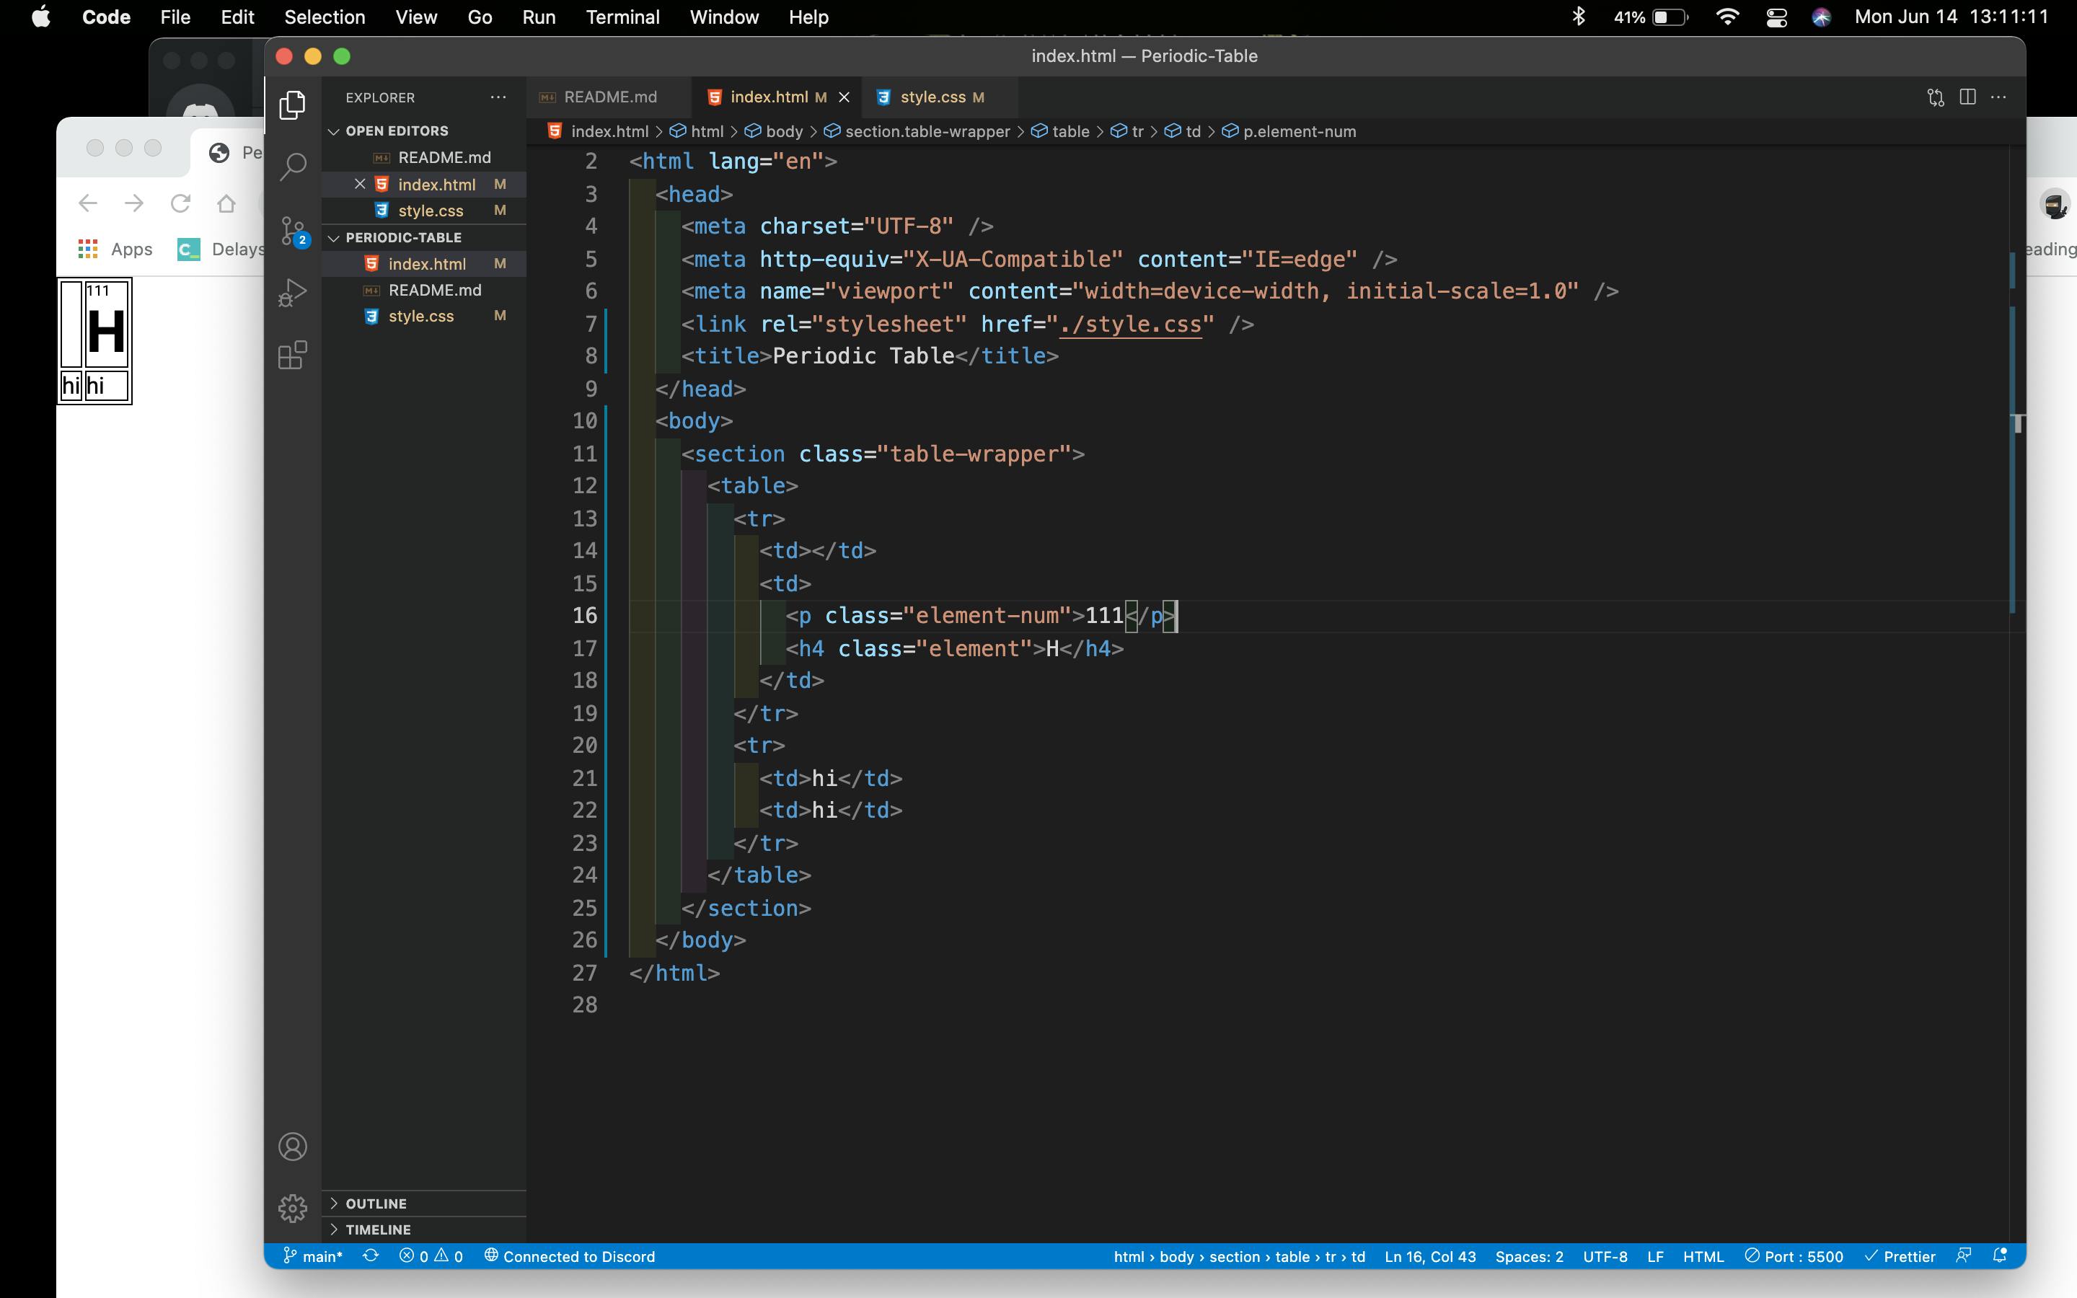The image size is (2077, 1298).
Task: Click the notifications bell in status bar
Action: pyautogui.click(x=2000, y=1256)
